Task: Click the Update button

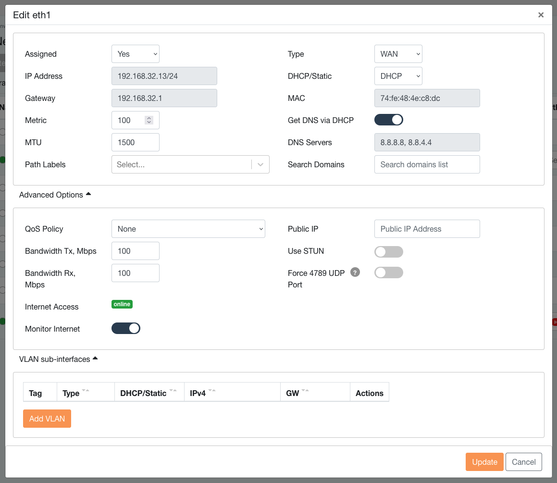Action: click(x=484, y=462)
